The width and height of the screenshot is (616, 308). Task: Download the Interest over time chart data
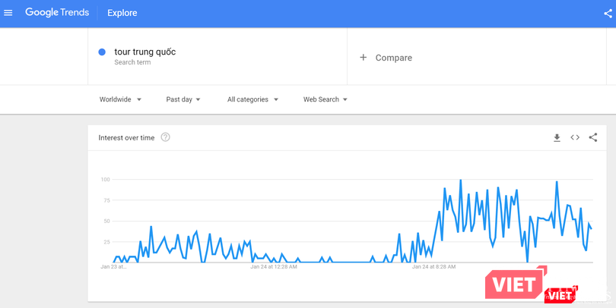557,137
